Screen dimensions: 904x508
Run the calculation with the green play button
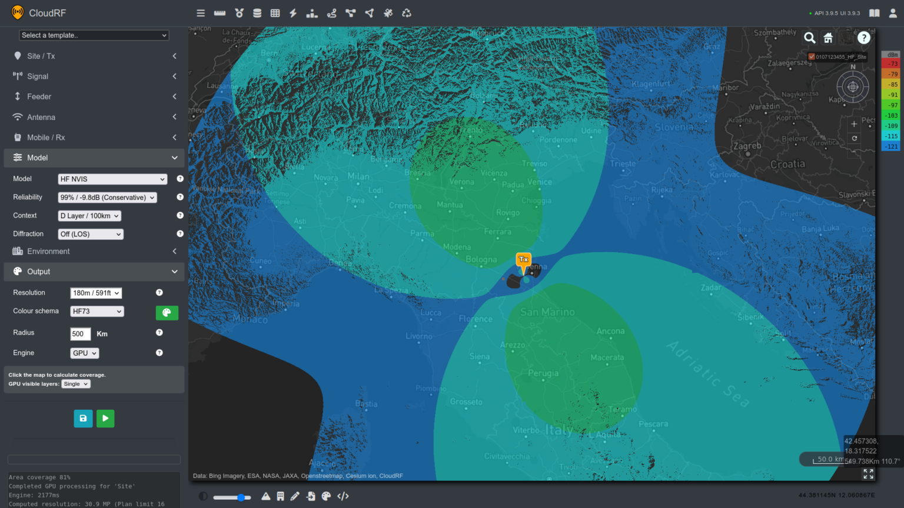pyautogui.click(x=105, y=418)
